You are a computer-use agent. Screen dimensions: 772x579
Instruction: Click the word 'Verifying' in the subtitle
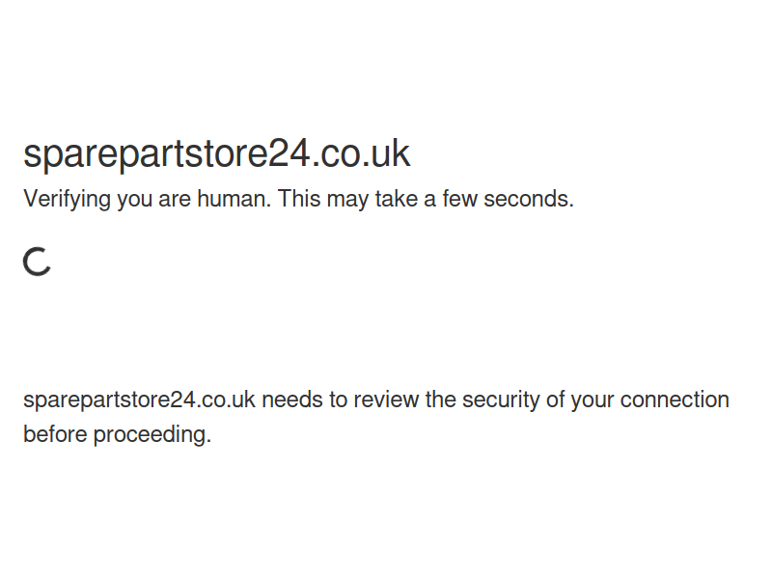click(x=67, y=200)
